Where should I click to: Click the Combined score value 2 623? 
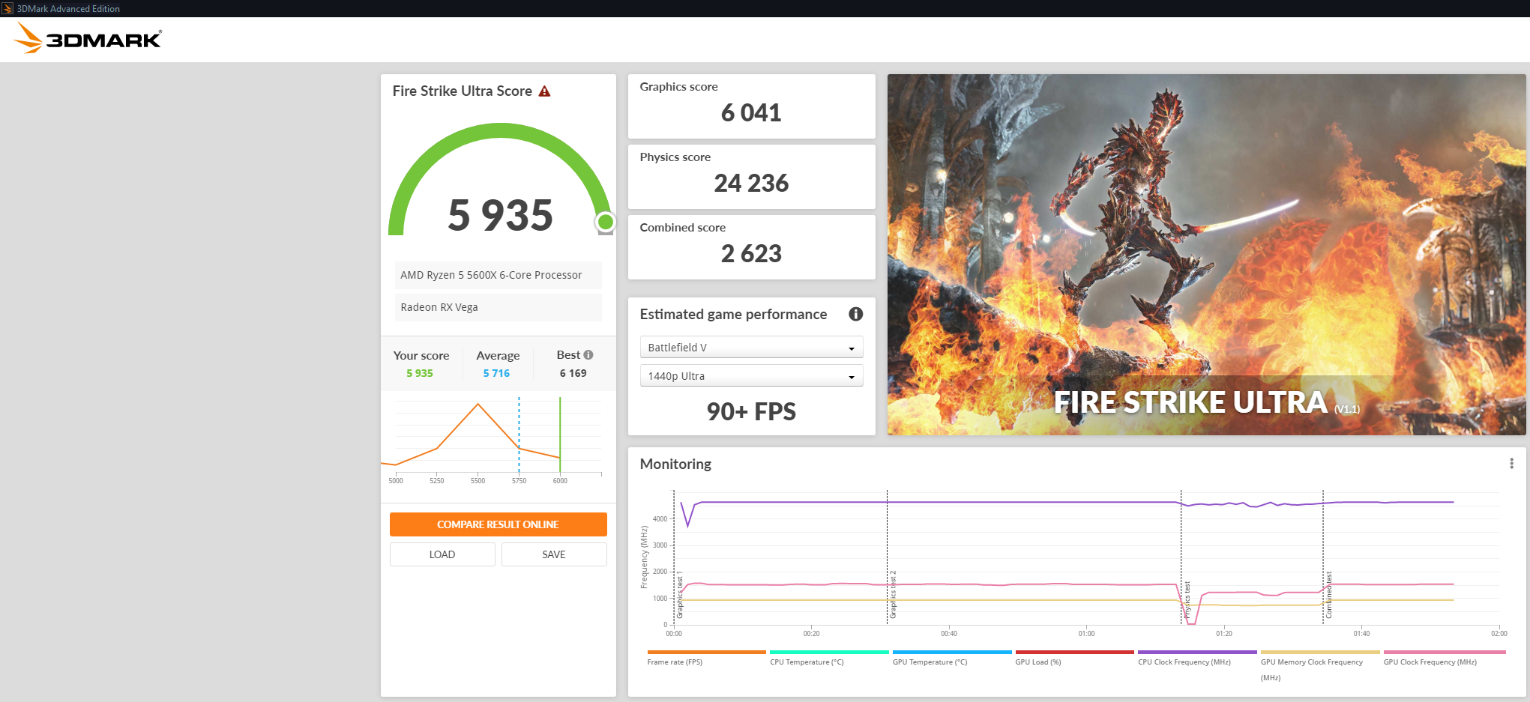tap(751, 254)
